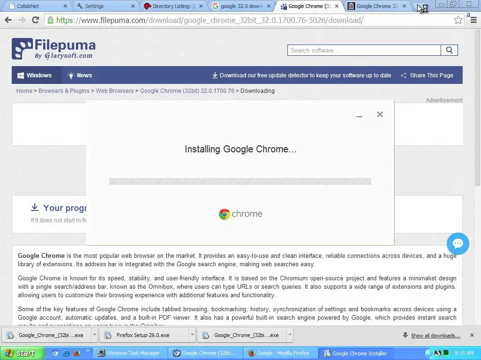Expand options for first Google_Chrome download
Image resolution: width=481 pixels, height=360 pixels.
94,335
